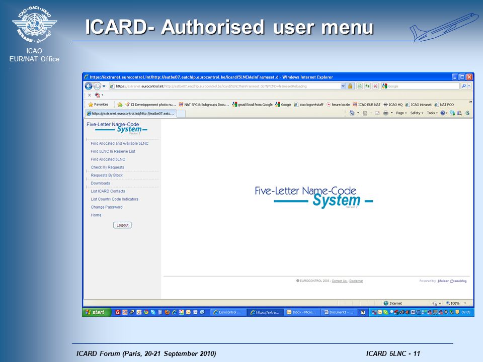
Task: Click the 'Contact Us' footer link
Action: (x=339, y=281)
